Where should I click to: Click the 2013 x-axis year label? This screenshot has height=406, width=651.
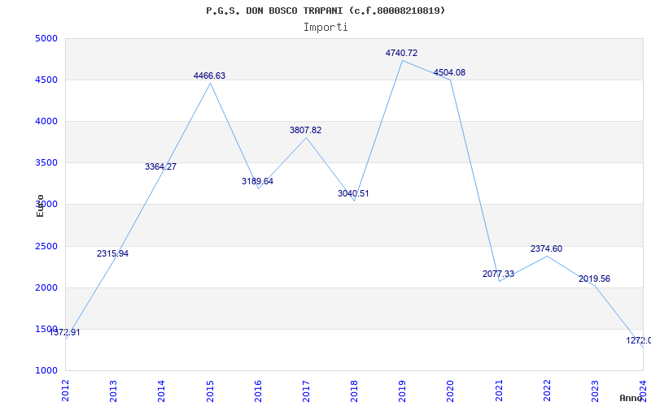pos(114,391)
